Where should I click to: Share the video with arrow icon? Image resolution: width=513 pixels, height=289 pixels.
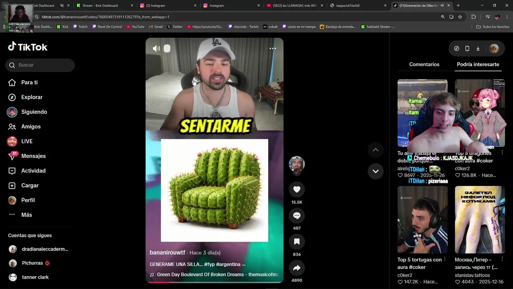pos(297,268)
